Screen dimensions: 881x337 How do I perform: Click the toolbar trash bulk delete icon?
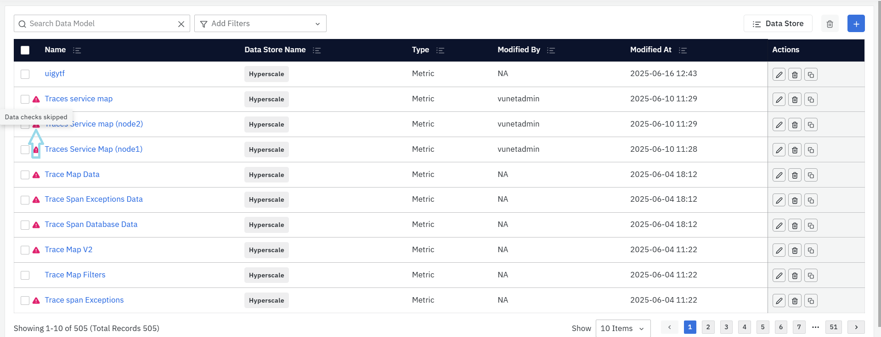pos(830,24)
